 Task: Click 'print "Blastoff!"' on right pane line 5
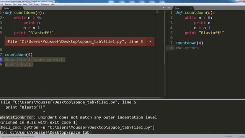(x=204, y=33)
